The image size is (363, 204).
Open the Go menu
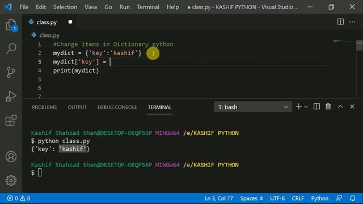pyautogui.click(x=108, y=7)
